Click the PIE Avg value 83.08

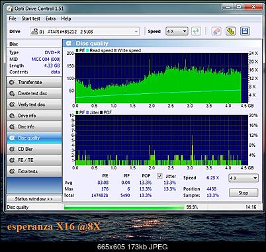point(103,183)
